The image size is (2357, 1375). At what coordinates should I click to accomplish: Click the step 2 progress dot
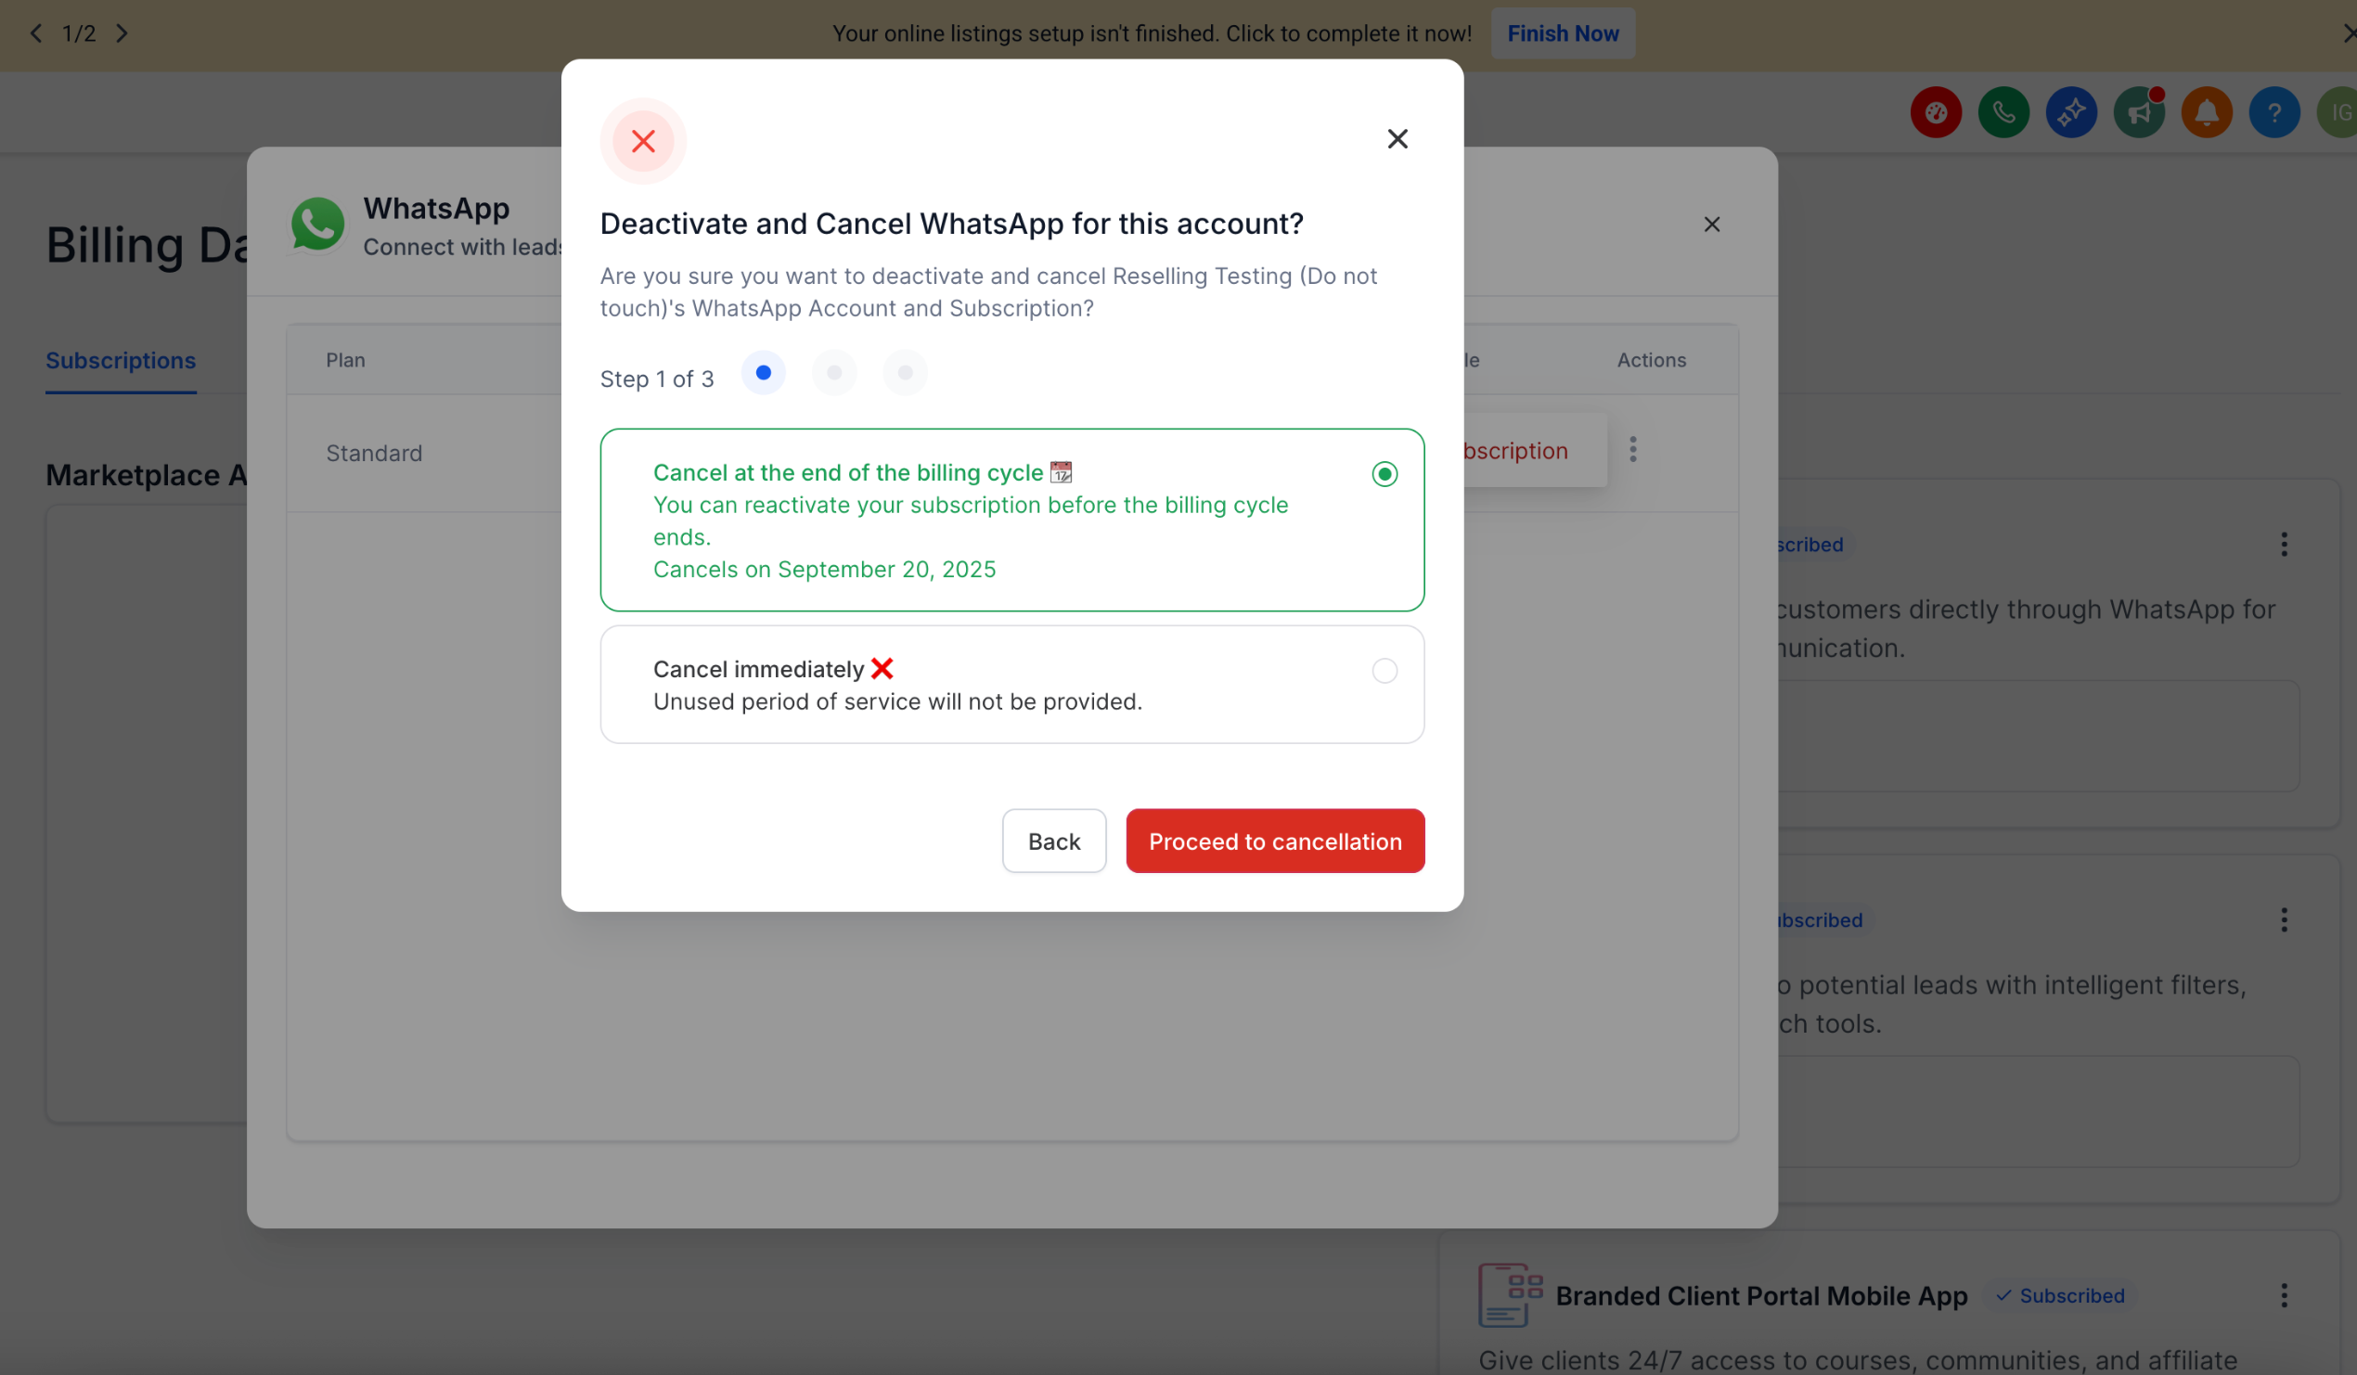pyautogui.click(x=834, y=372)
